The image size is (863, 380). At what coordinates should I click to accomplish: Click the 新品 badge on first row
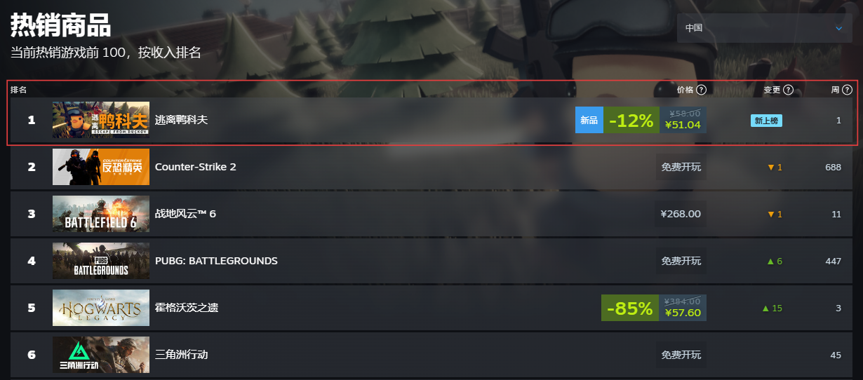click(x=589, y=120)
